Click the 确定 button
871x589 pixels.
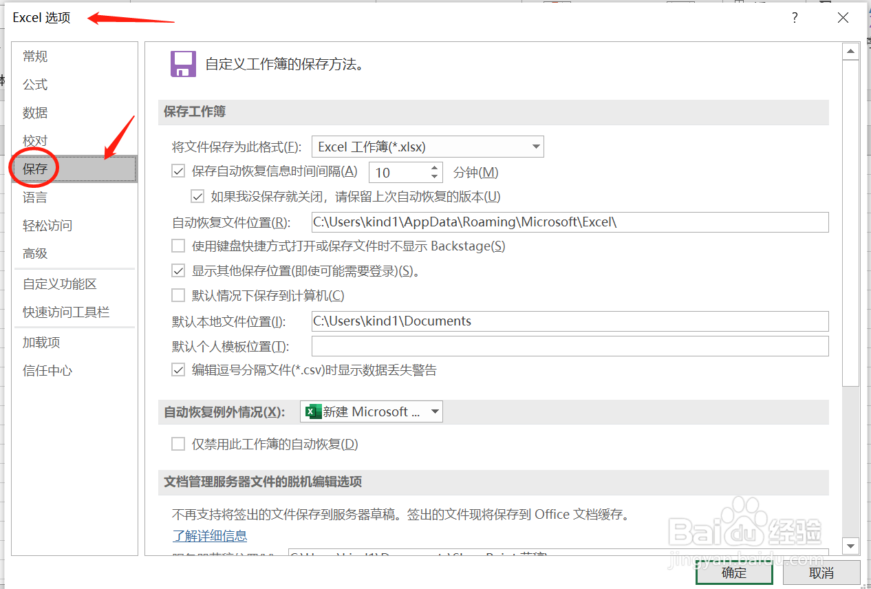pos(734,572)
